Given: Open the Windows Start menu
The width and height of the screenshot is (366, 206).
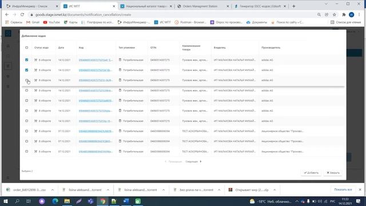Looking at the screenshot, I should (x=5, y=201).
